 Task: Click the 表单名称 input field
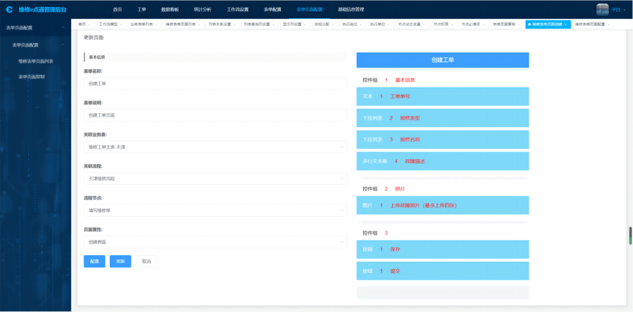click(x=215, y=84)
